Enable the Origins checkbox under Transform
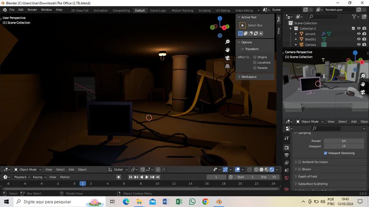 pos(255,57)
